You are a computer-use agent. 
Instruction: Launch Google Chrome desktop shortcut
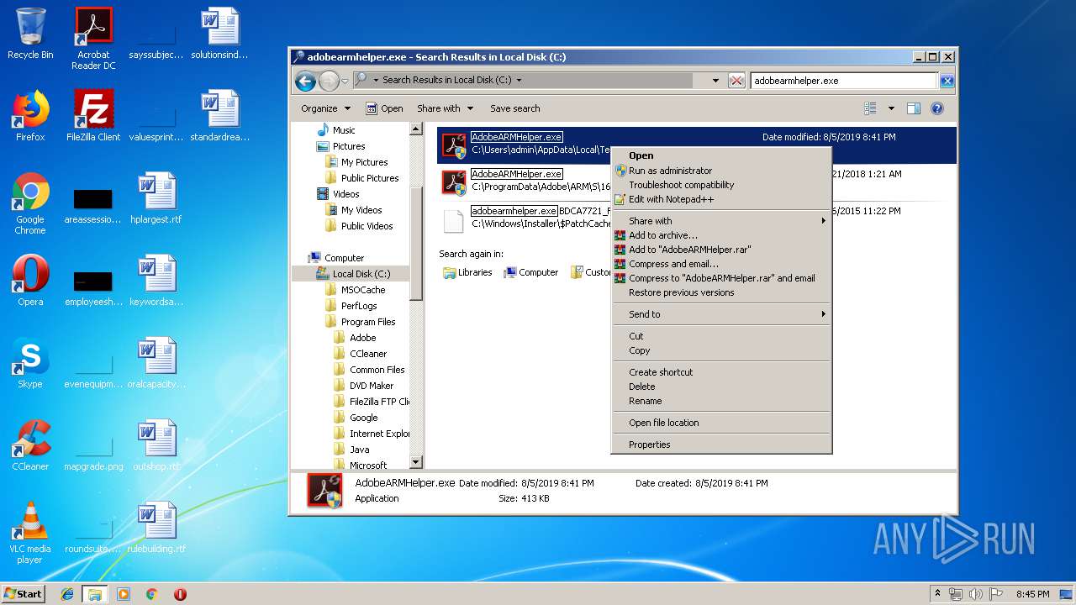30,204
